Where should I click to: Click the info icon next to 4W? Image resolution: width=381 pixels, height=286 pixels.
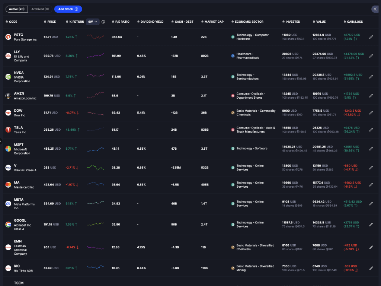[x=103, y=22]
